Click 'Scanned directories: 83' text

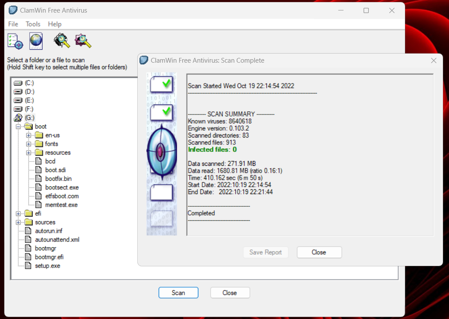tap(218, 135)
